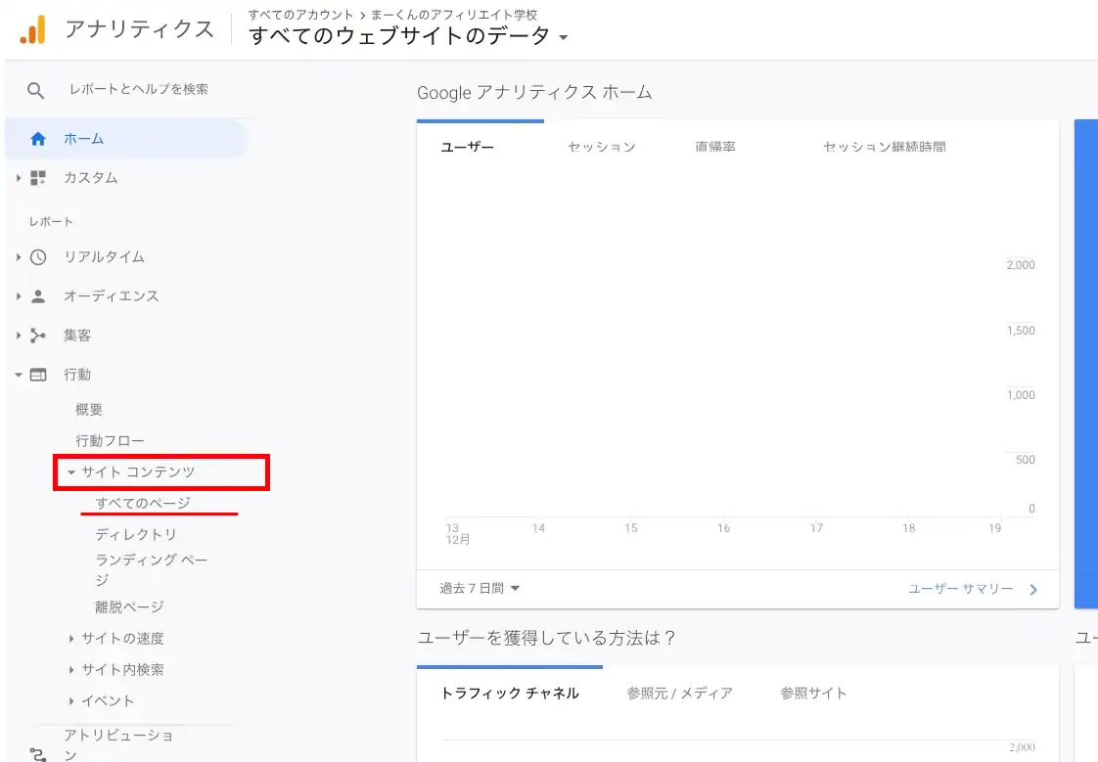Click the 行動 behavior icon
Image resolution: width=1098 pixels, height=762 pixels.
click(38, 375)
